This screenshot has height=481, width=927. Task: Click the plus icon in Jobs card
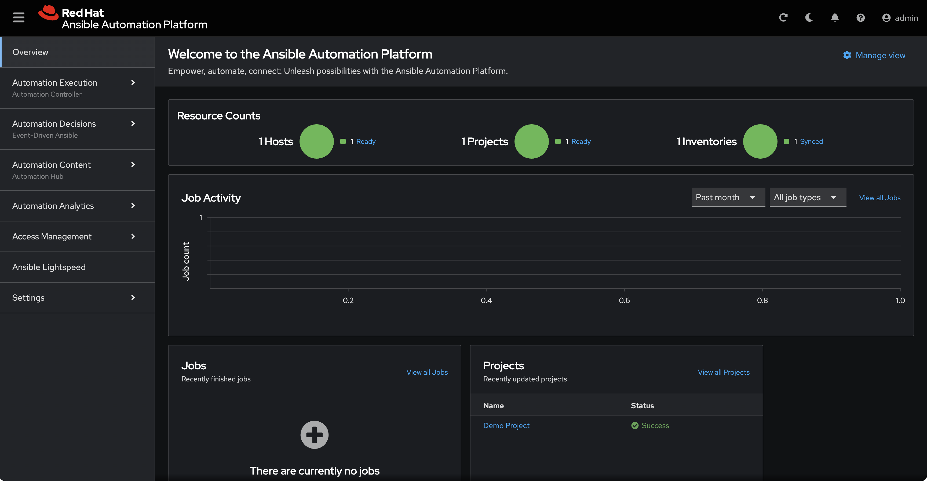tap(314, 435)
